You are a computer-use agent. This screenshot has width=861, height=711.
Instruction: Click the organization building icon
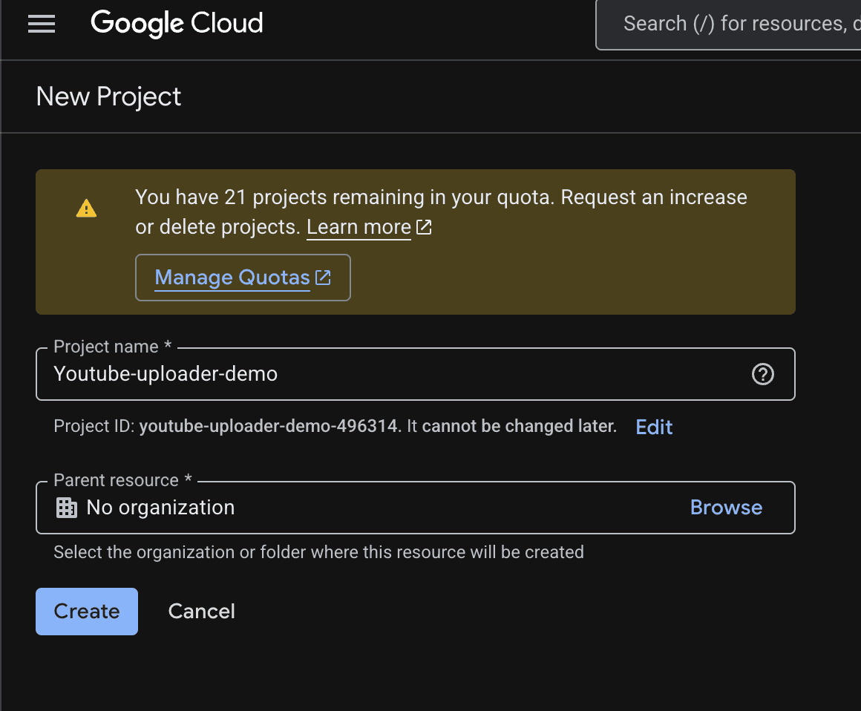pyautogui.click(x=67, y=508)
